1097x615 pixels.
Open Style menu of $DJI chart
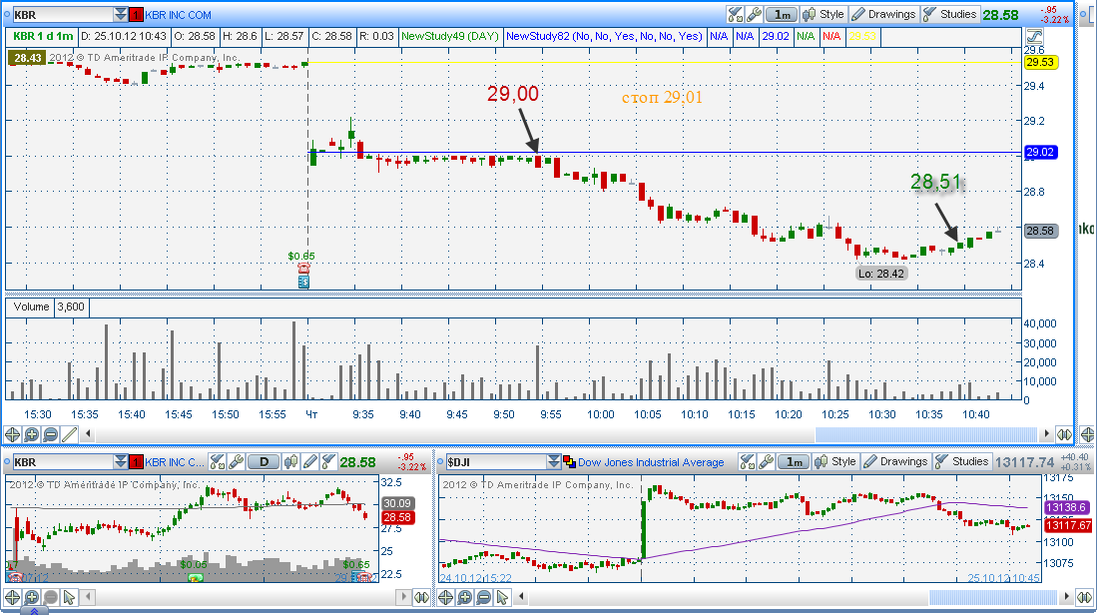point(836,462)
